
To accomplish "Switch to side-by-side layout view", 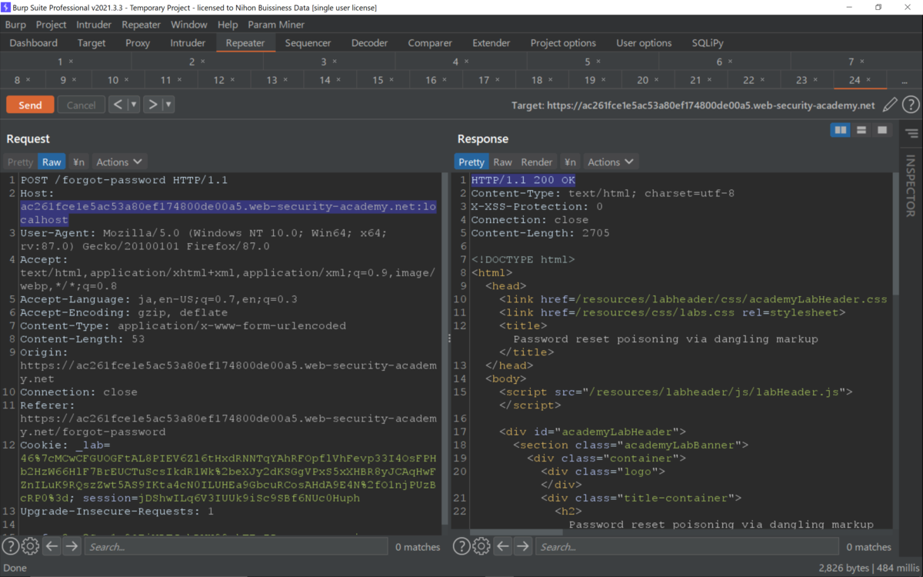I will [840, 130].
